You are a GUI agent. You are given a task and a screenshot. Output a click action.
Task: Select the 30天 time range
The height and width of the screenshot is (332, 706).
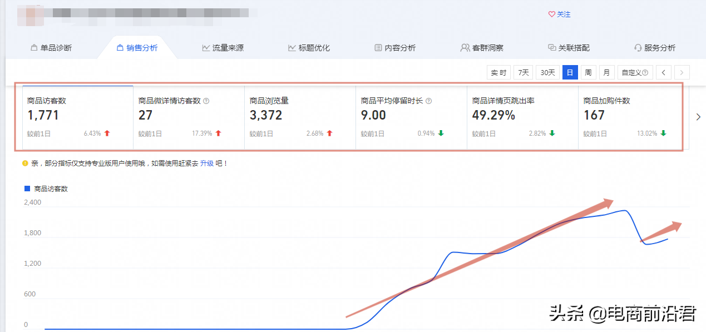pyautogui.click(x=547, y=72)
